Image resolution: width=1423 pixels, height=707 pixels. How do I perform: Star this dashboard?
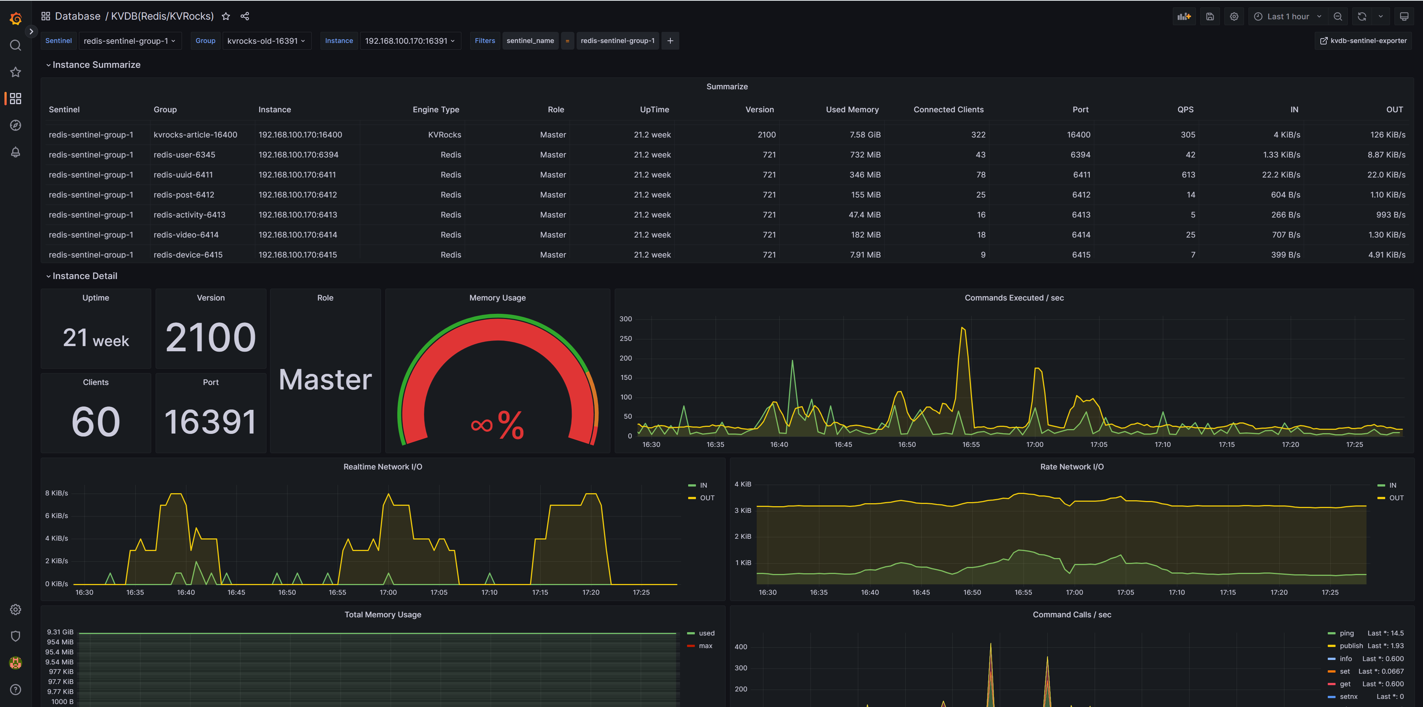(225, 16)
